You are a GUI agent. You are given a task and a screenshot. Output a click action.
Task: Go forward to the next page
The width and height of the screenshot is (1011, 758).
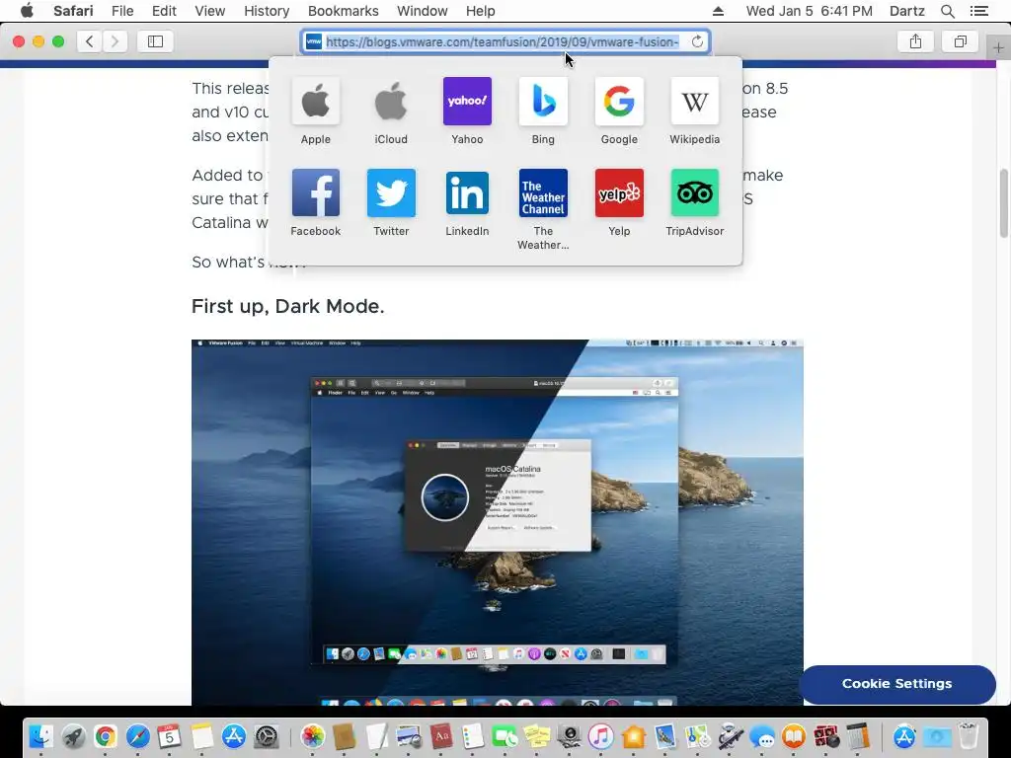[115, 41]
